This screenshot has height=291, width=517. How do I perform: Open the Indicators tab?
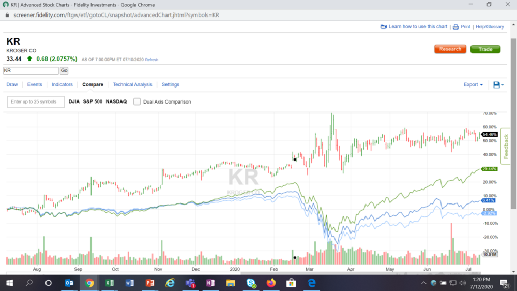click(x=62, y=84)
